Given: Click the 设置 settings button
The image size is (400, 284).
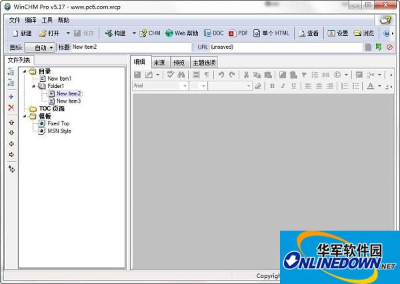Looking at the screenshot, I should [x=338, y=33].
